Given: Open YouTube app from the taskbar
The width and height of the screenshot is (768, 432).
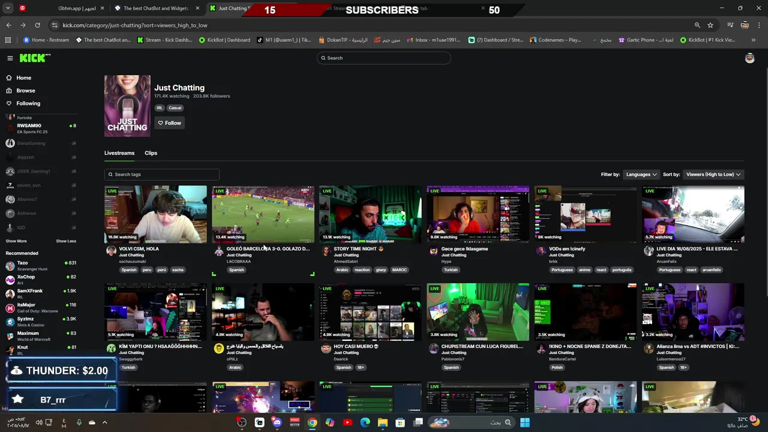Looking at the screenshot, I should 347,422.
